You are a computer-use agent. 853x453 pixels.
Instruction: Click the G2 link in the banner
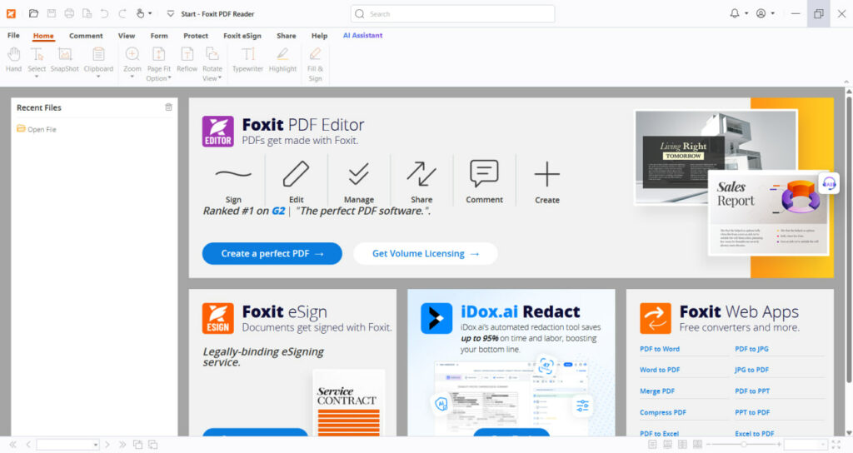[278, 211]
